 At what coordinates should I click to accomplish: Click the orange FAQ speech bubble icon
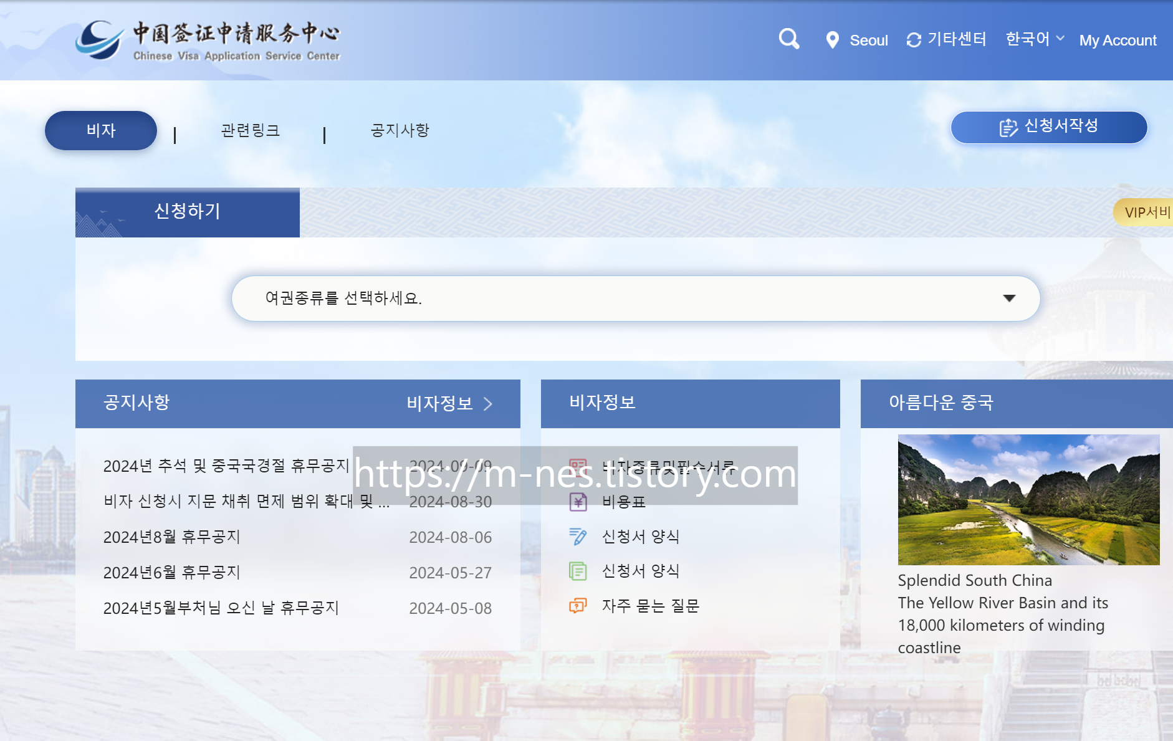click(x=578, y=606)
